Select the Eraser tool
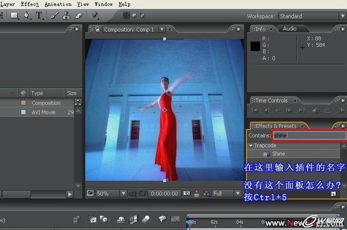 coord(78,16)
